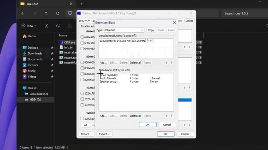Toggle the topmost 800x600 checkbox
The width and height of the screenshot is (268, 150).
pyautogui.click(x=82, y=63)
